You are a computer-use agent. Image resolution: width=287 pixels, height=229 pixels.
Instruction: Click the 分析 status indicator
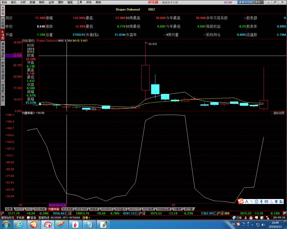click(x=86, y=218)
